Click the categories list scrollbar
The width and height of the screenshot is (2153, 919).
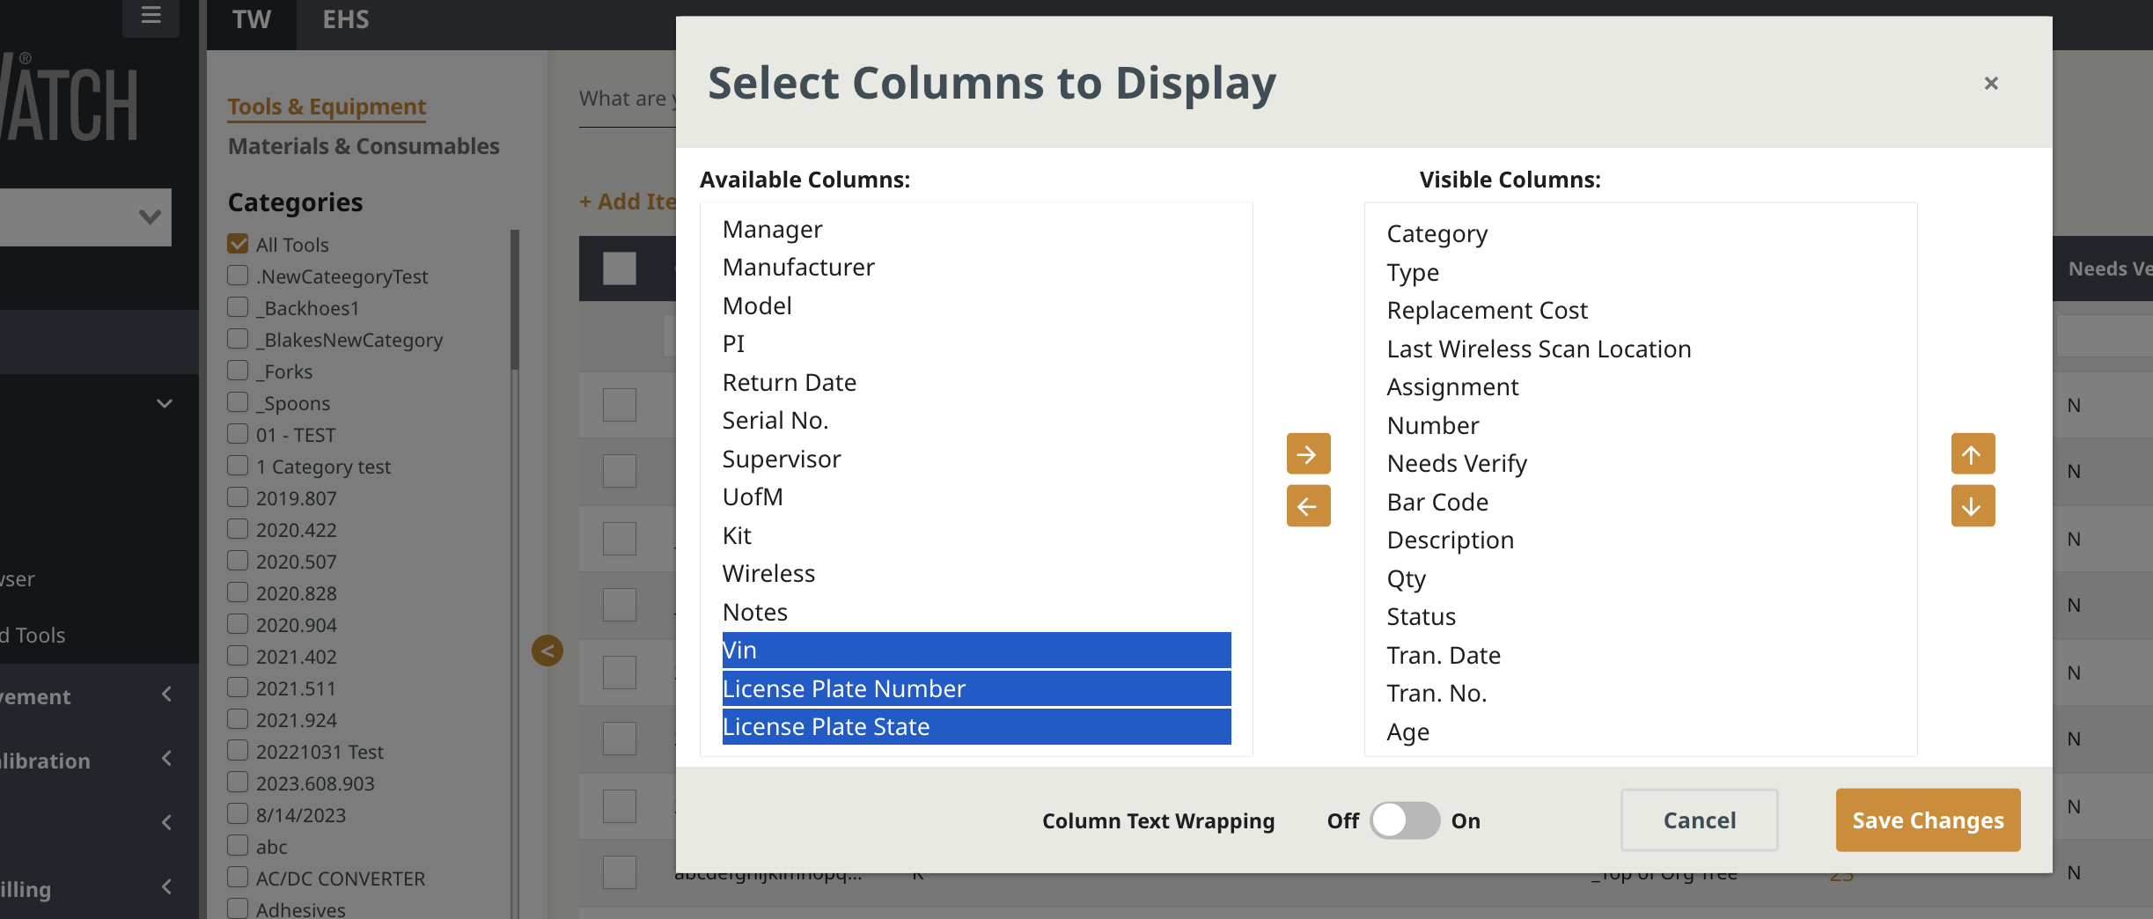point(515,299)
